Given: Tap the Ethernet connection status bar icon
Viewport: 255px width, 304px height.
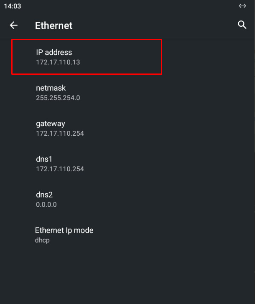Looking at the screenshot, I should pyautogui.click(x=242, y=6).
